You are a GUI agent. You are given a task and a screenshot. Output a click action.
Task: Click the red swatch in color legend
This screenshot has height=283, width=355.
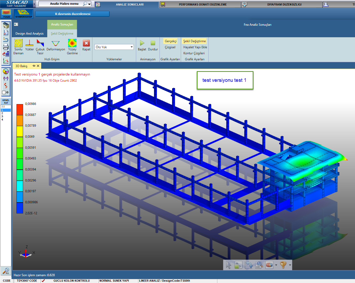[20, 109]
